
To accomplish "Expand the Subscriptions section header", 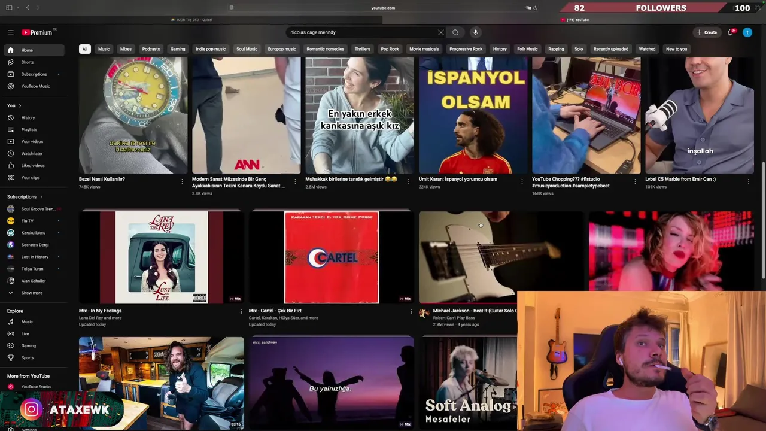I will coord(25,196).
